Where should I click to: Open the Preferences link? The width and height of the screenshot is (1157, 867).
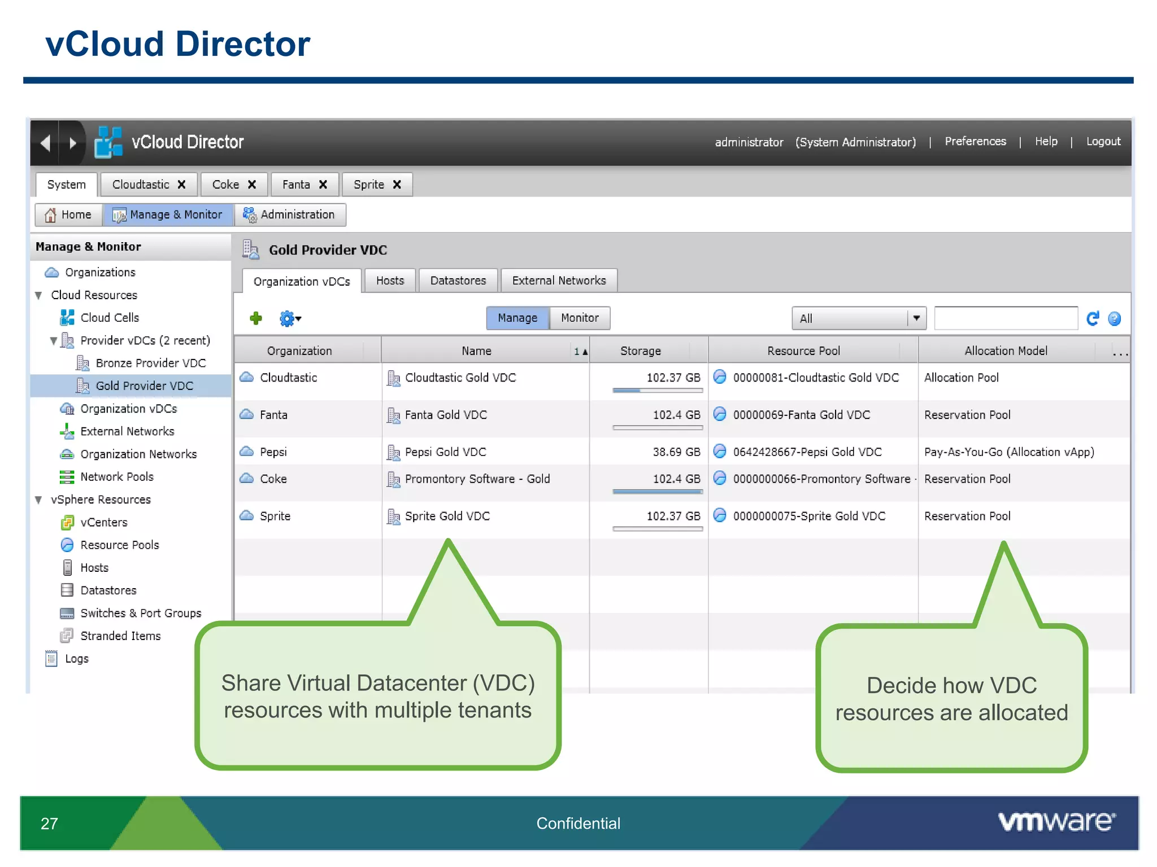[975, 142]
